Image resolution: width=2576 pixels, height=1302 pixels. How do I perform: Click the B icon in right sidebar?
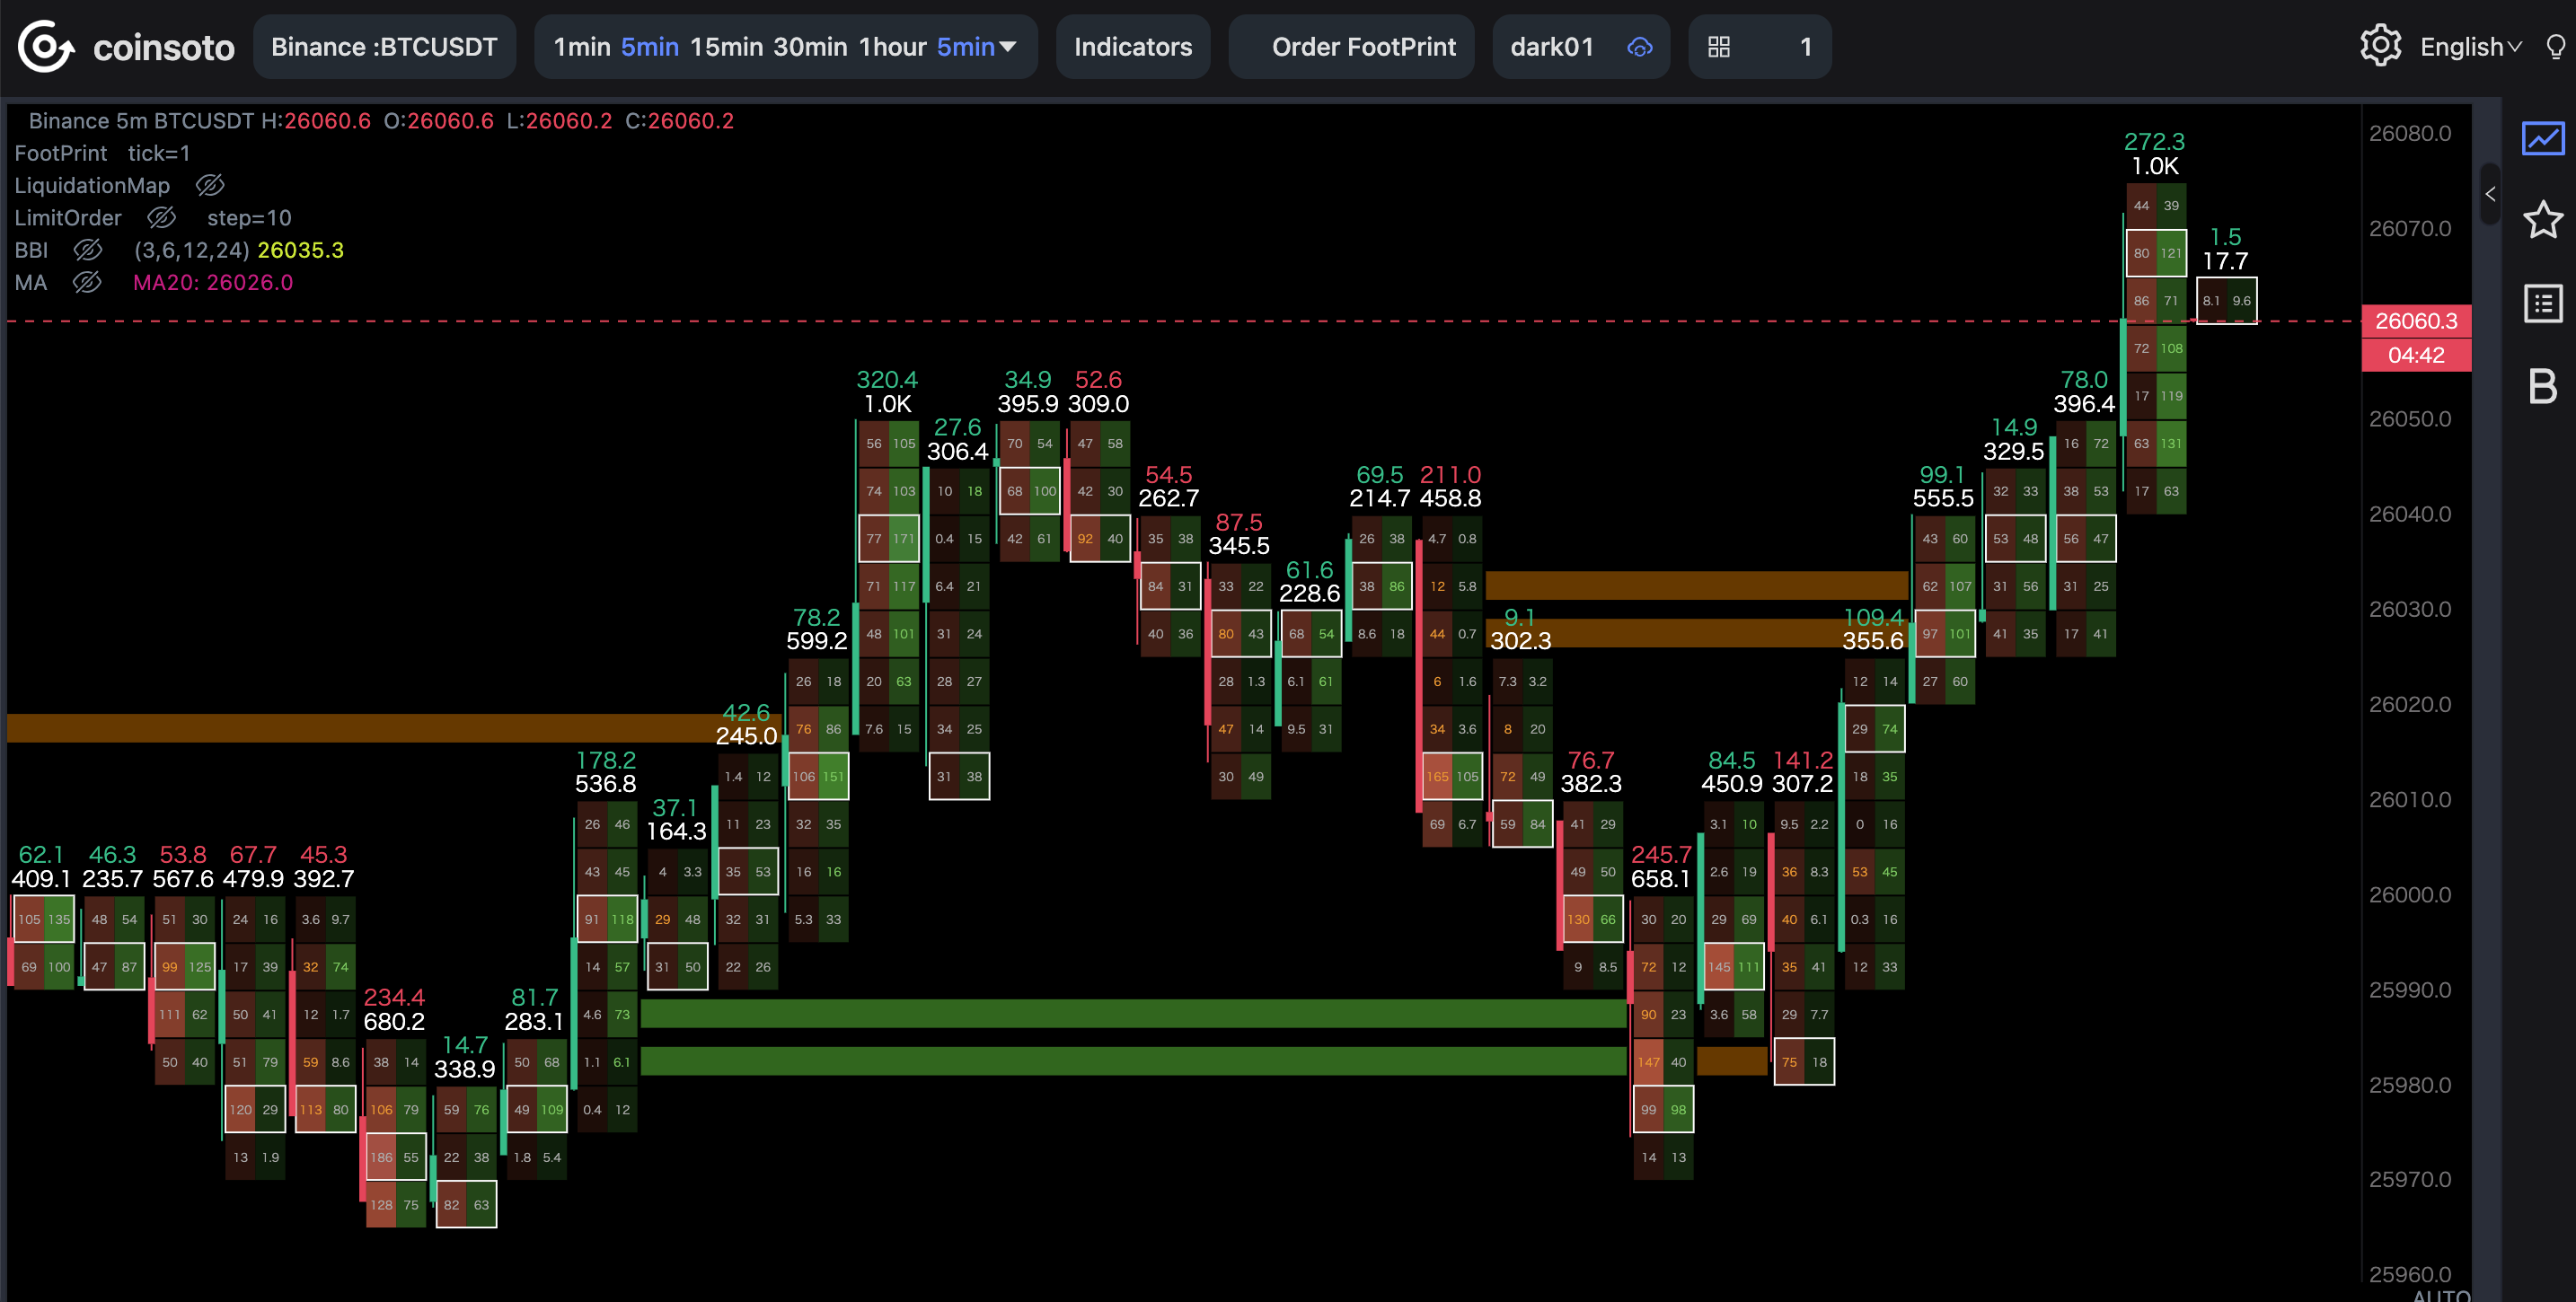pyautogui.click(x=2543, y=386)
